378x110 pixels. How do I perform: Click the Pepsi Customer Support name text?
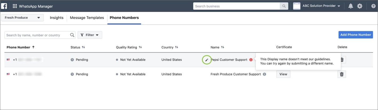(229, 60)
